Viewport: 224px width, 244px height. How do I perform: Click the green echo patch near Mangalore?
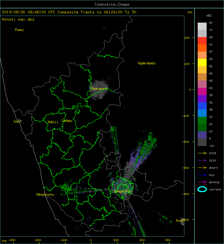click(65, 187)
